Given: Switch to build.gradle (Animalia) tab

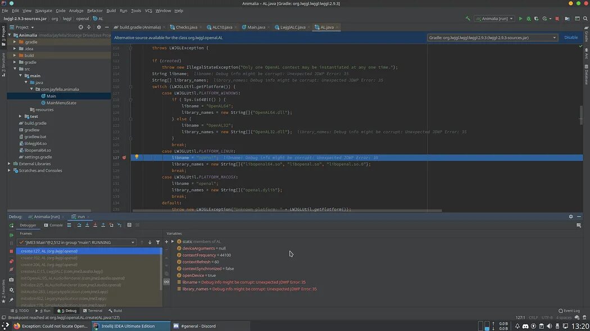Looking at the screenshot, I should [x=138, y=27].
